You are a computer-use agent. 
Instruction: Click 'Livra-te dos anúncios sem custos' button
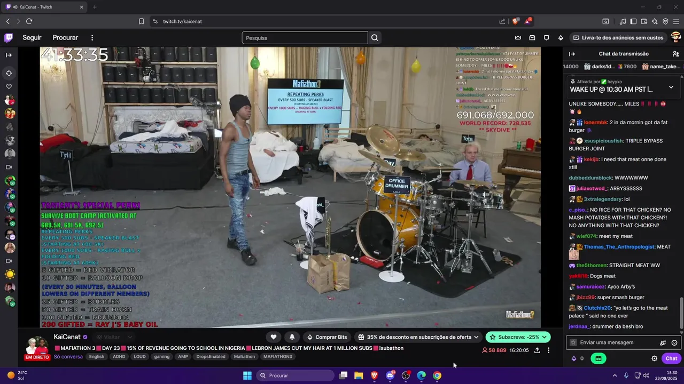point(618,38)
